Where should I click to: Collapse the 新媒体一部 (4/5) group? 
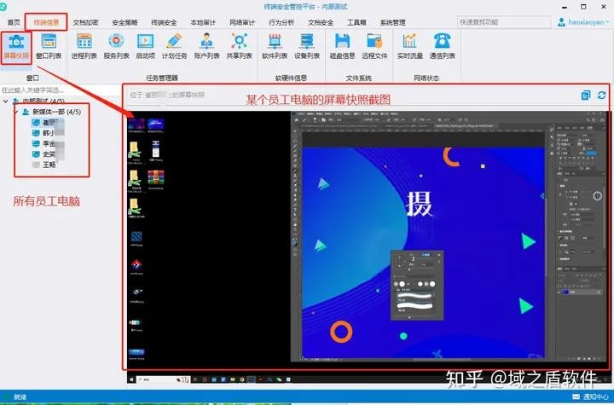pos(16,112)
